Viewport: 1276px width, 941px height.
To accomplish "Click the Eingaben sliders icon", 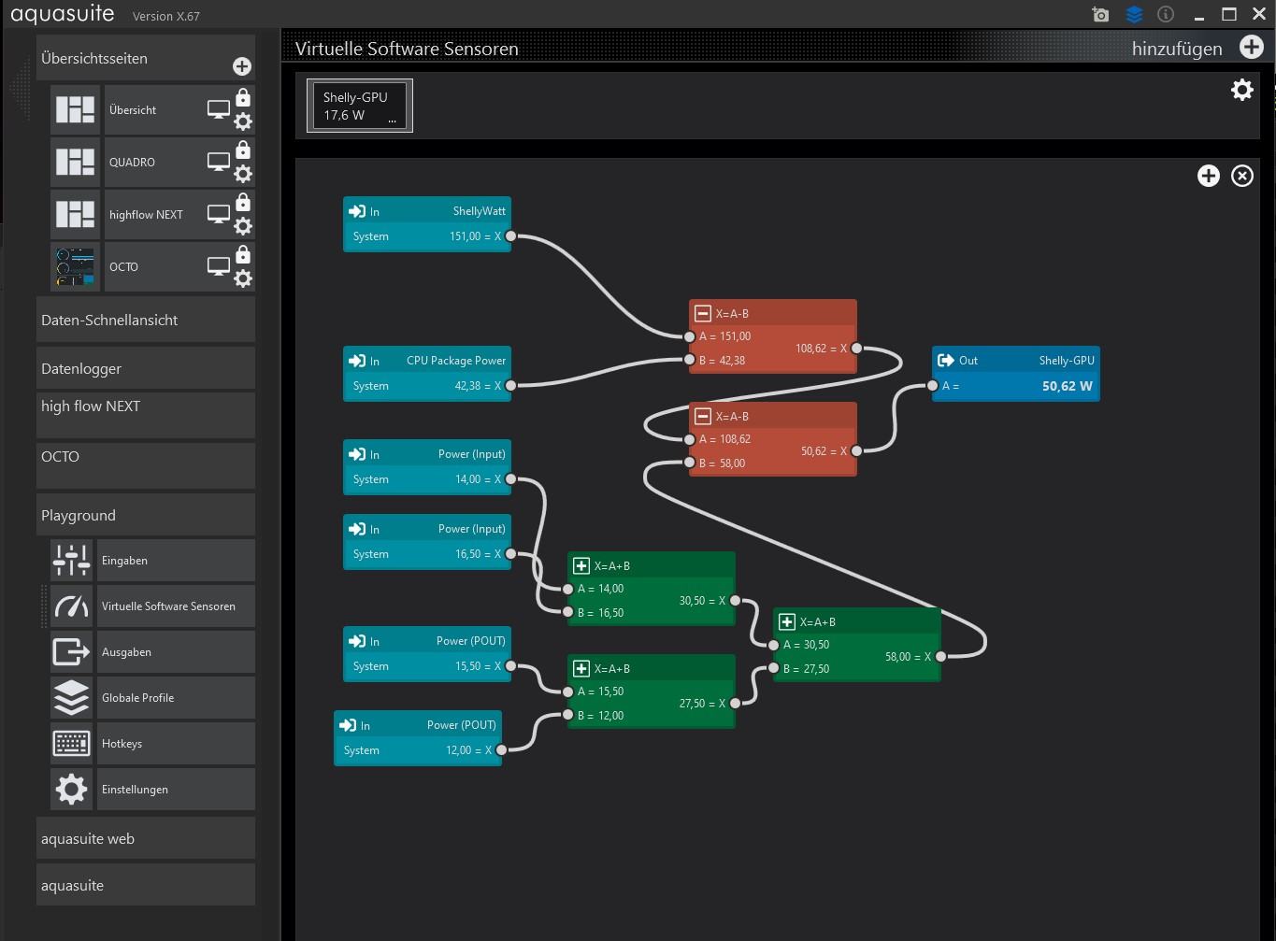I will (72, 561).
